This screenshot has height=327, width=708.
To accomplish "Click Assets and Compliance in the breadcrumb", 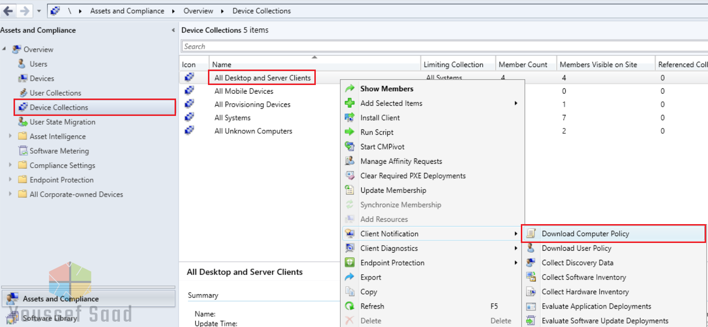I will [x=127, y=11].
